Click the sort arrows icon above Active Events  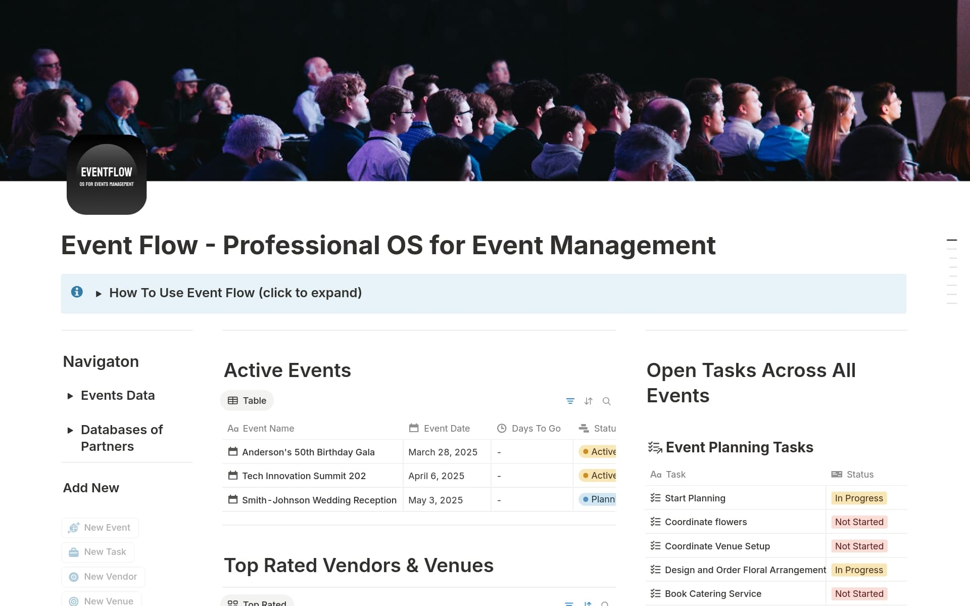pyautogui.click(x=588, y=401)
